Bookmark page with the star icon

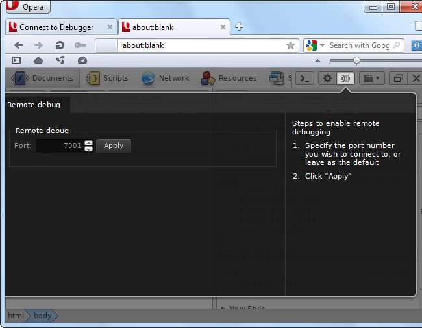coord(290,45)
